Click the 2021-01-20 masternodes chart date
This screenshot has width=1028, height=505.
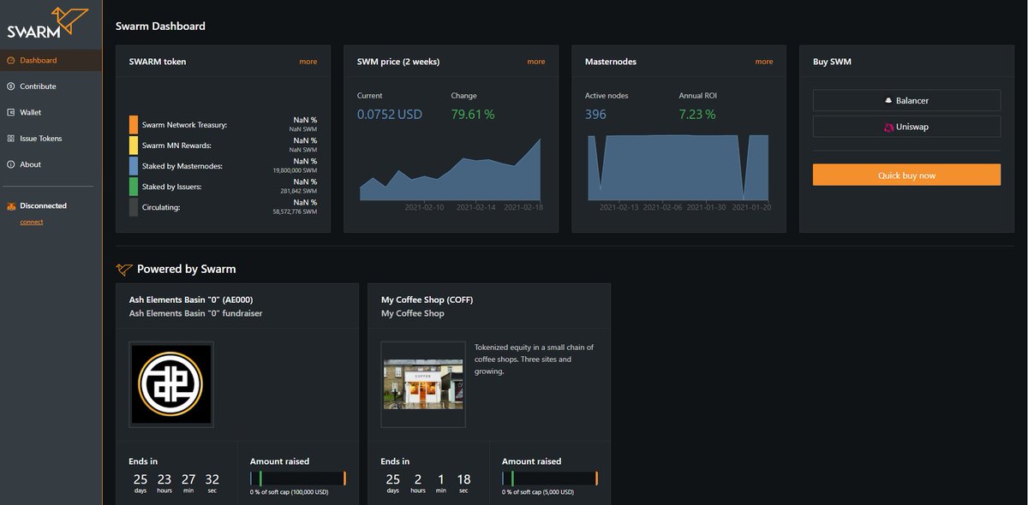(751, 207)
